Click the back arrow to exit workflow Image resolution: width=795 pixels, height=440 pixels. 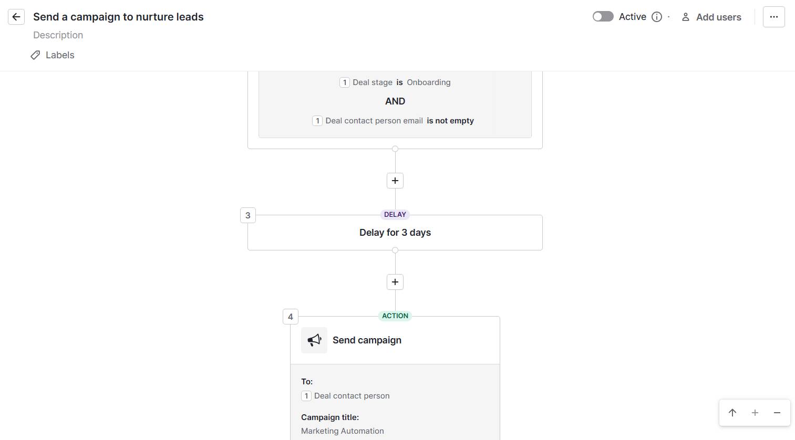(x=16, y=16)
